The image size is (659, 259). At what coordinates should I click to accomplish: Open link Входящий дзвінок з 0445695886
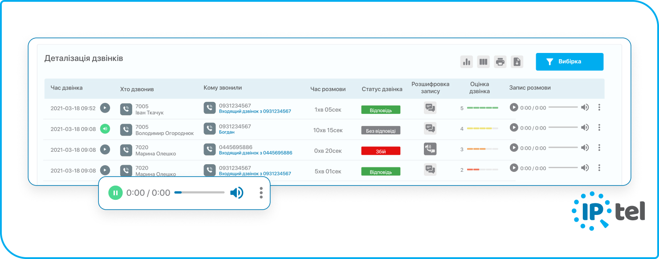tap(255, 153)
